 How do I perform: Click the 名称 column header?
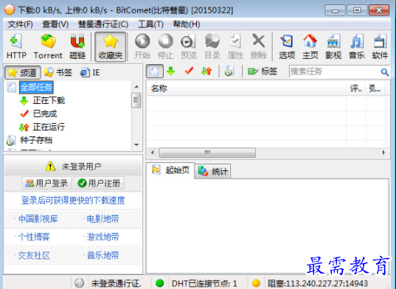pos(246,88)
